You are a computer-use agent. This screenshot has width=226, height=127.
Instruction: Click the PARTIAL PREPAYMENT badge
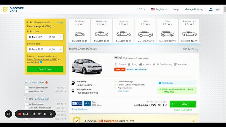[x=137, y=70]
